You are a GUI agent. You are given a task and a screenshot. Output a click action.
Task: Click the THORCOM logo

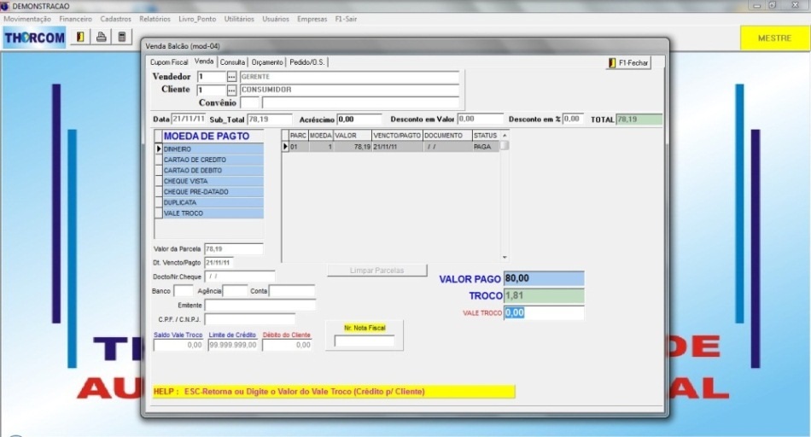[34, 38]
